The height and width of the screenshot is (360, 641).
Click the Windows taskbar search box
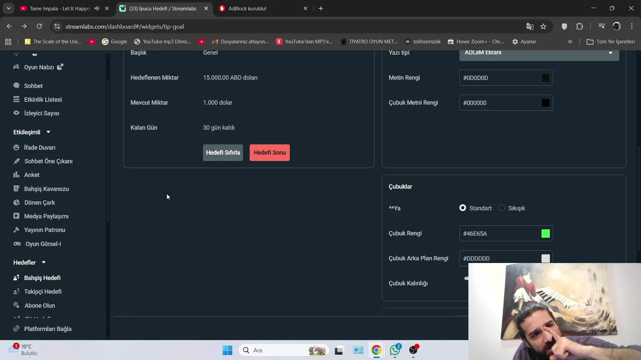[283, 350]
